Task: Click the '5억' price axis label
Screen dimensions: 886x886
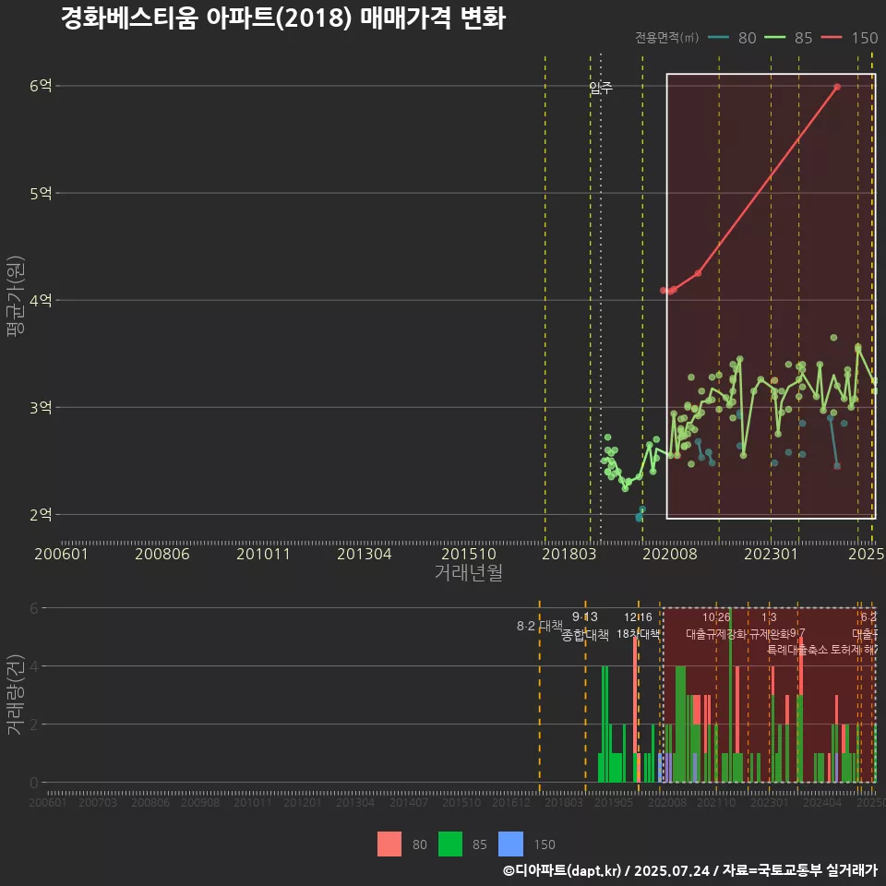Action: tap(41, 193)
